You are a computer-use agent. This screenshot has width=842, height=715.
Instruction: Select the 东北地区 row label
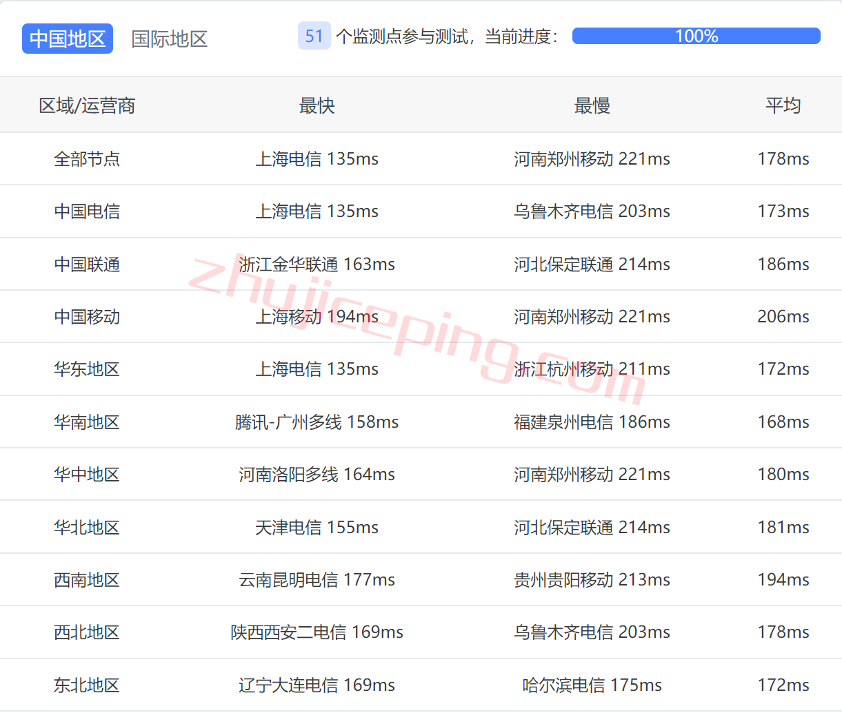pyautogui.click(x=87, y=685)
